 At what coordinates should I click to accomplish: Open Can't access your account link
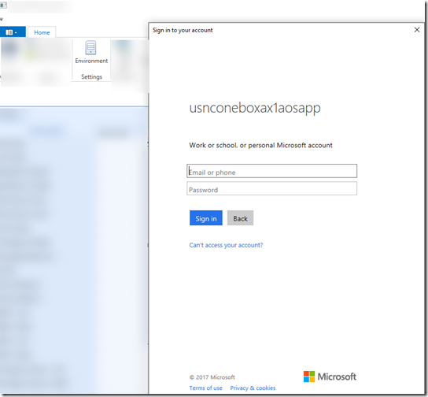pyautogui.click(x=226, y=245)
